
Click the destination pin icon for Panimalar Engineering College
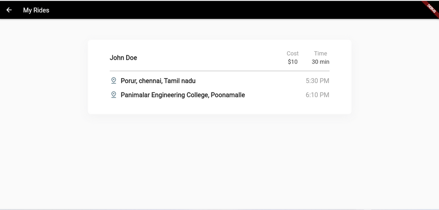(113, 95)
